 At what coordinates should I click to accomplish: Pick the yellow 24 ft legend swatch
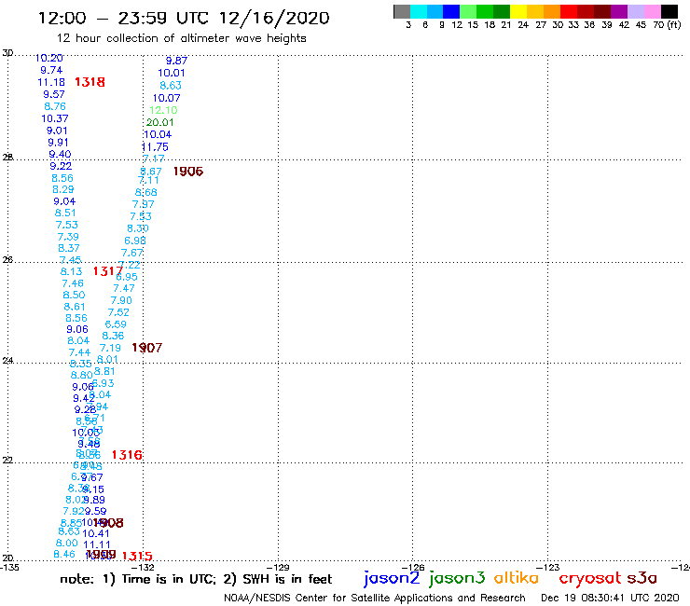pos(518,11)
